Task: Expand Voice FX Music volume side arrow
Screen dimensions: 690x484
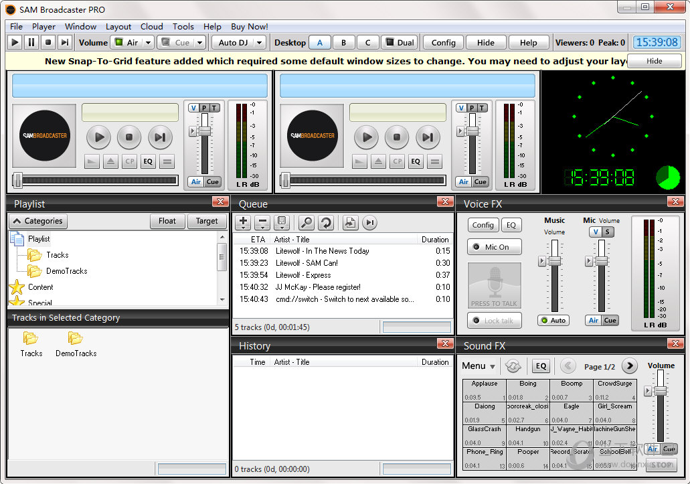Action: point(541,261)
